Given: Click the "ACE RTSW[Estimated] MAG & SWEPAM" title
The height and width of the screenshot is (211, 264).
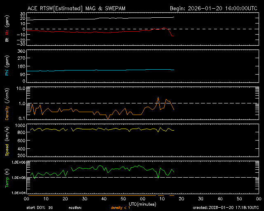Looking at the screenshot, I should [x=76, y=8].
